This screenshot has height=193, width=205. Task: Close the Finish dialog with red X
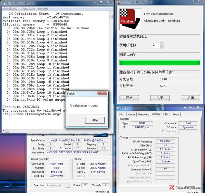click(102, 93)
